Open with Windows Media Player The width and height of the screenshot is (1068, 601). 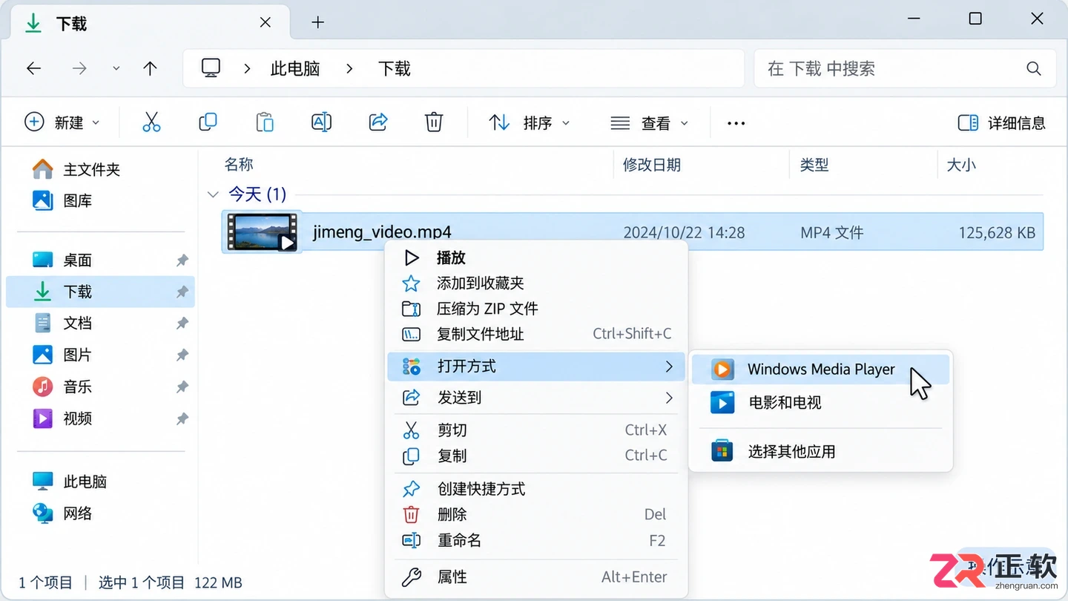point(820,370)
